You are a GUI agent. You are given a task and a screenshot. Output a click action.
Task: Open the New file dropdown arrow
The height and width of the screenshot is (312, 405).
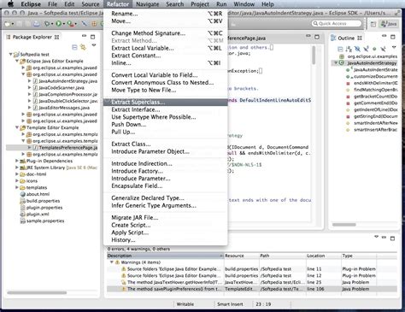coord(13,24)
